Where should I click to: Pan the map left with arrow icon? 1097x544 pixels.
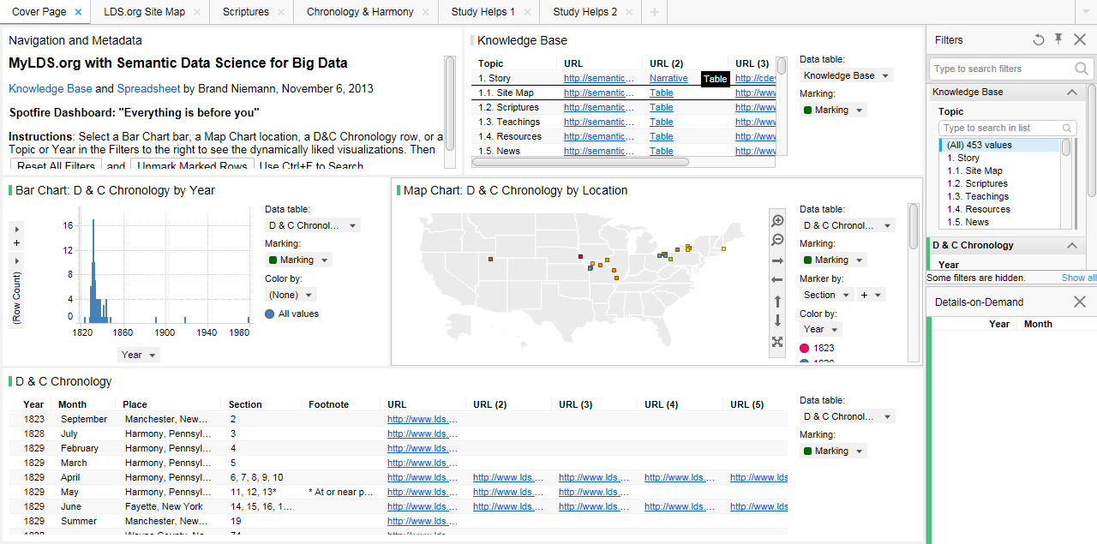(x=777, y=280)
